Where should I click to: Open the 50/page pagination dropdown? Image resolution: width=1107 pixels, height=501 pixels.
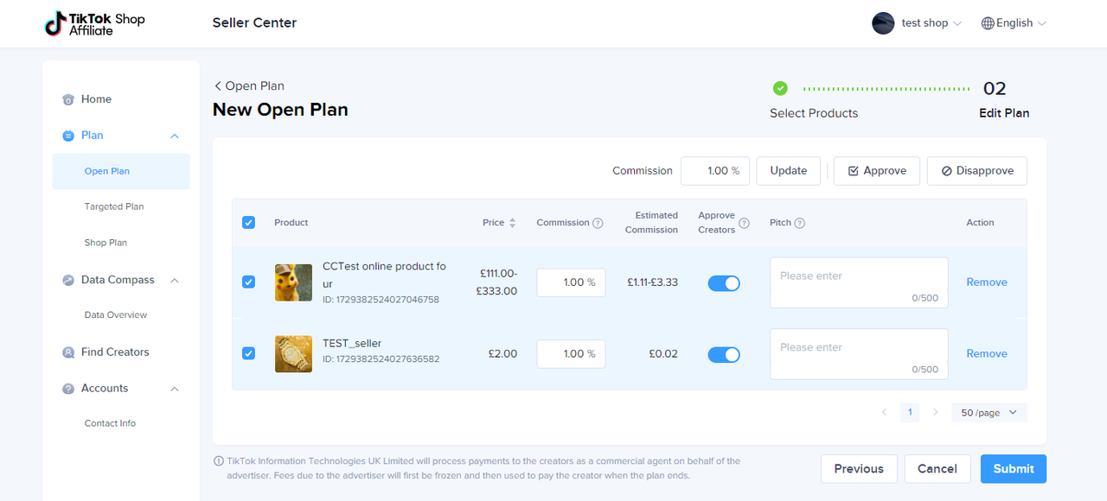click(989, 413)
